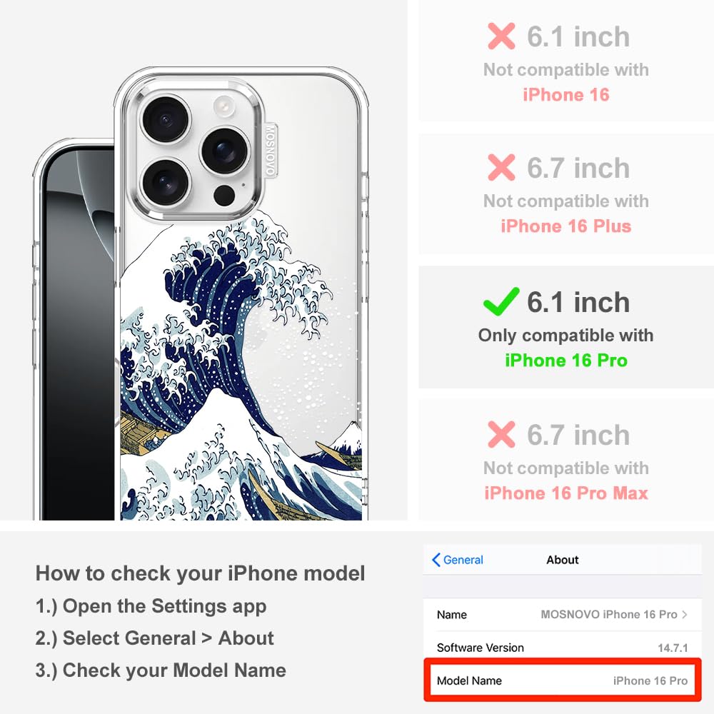714x714 pixels.
Task: Select the iPhone 16 Pro compatible panel
Action: (566, 328)
